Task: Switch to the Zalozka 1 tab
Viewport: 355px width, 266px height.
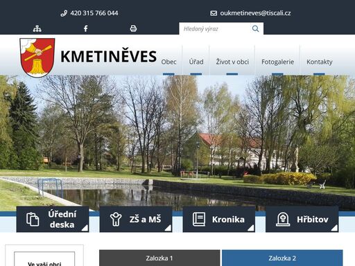Action: tap(159, 258)
